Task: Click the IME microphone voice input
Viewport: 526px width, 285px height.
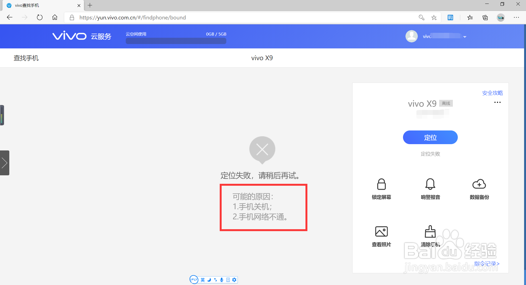Action: [222, 280]
